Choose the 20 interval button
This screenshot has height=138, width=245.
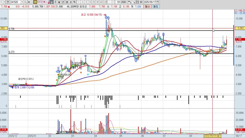(x=94, y=2)
